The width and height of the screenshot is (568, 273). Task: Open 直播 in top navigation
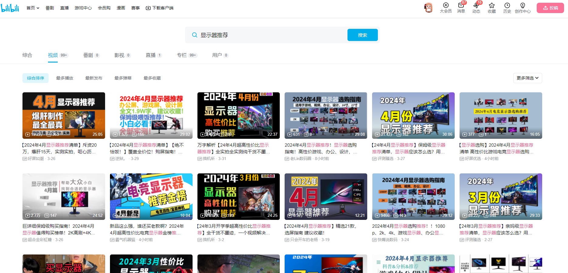tap(64, 8)
